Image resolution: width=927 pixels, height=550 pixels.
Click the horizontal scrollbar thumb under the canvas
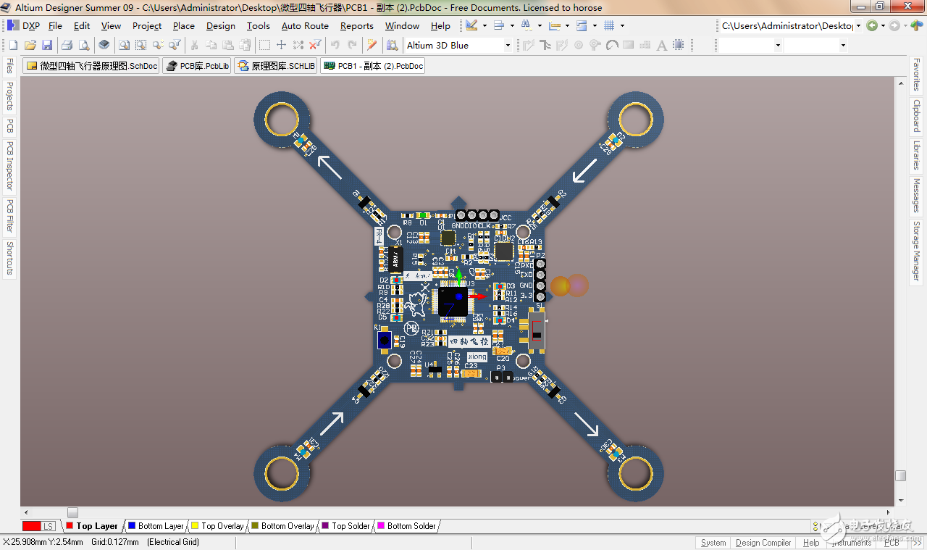(x=72, y=512)
